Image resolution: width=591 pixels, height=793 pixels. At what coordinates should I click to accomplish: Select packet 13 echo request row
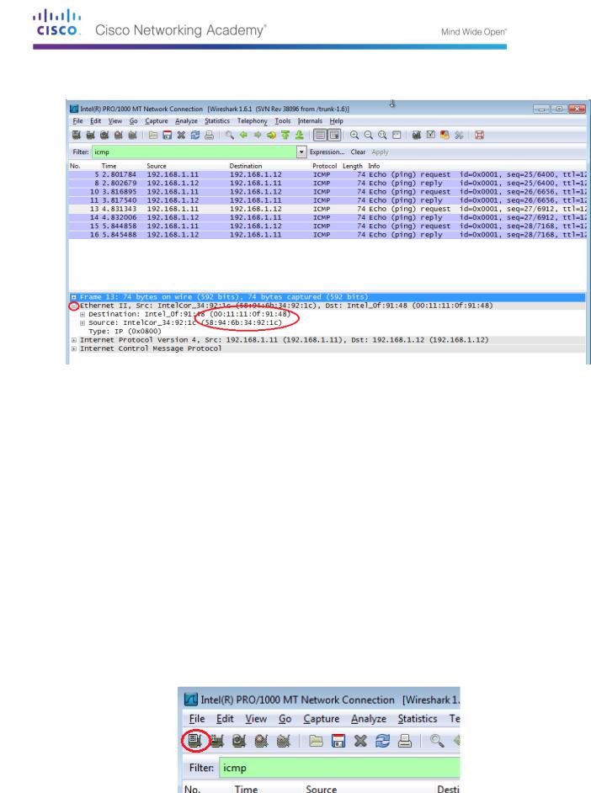point(327,209)
